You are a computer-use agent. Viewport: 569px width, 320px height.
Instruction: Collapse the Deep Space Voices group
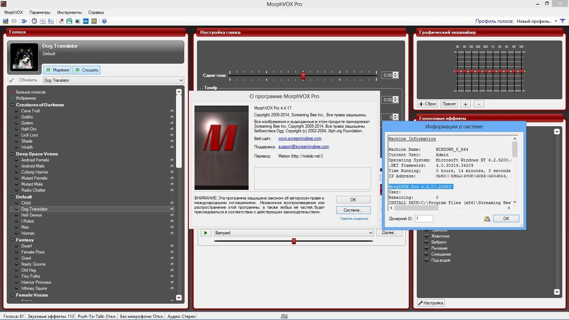[12, 154]
